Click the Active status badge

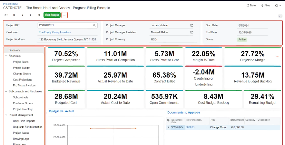tap(242, 39)
